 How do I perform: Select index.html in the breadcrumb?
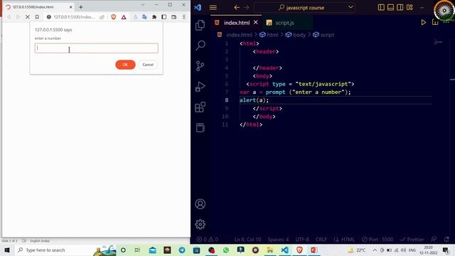tap(239, 35)
